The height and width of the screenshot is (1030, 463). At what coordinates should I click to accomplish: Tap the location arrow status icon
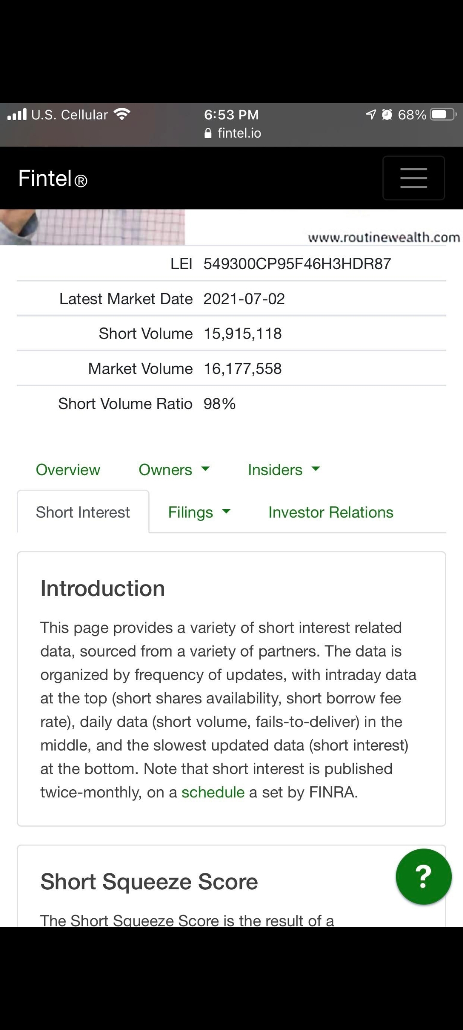coord(371,115)
